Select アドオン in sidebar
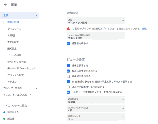Screen dimensions: 158x124 (x=12, y=82)
